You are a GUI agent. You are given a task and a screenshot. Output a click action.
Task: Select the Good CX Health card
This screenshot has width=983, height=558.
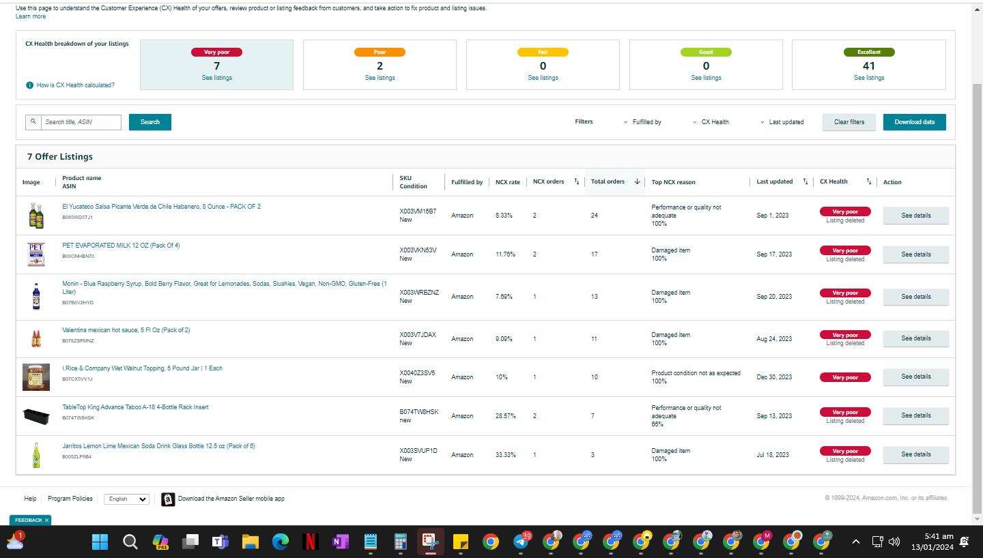coord(706,65)
